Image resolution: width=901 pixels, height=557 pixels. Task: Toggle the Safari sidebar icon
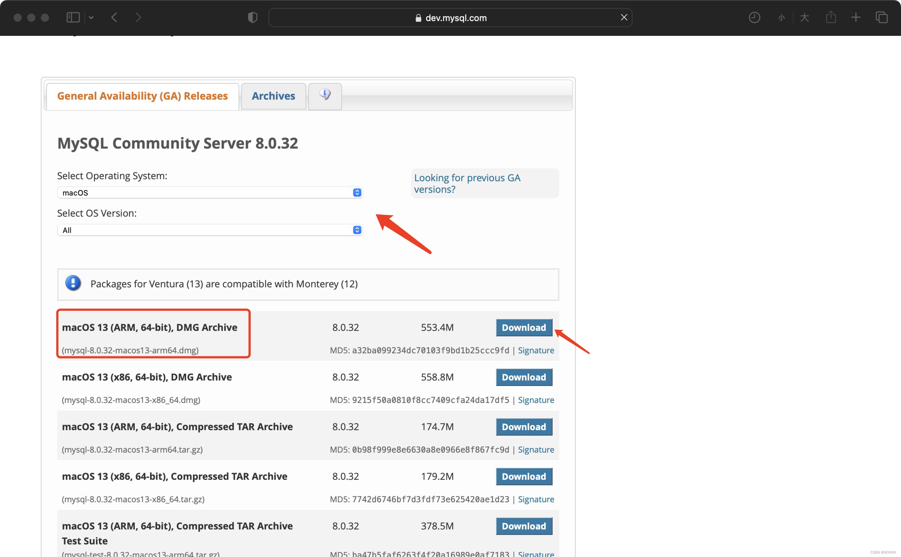coord(73,17)
